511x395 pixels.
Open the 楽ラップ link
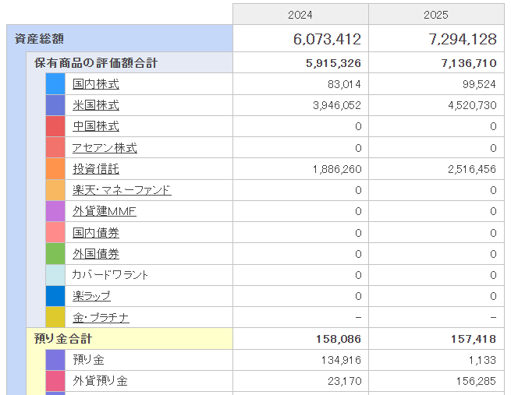pyautogui.click(x=91, y=296)
